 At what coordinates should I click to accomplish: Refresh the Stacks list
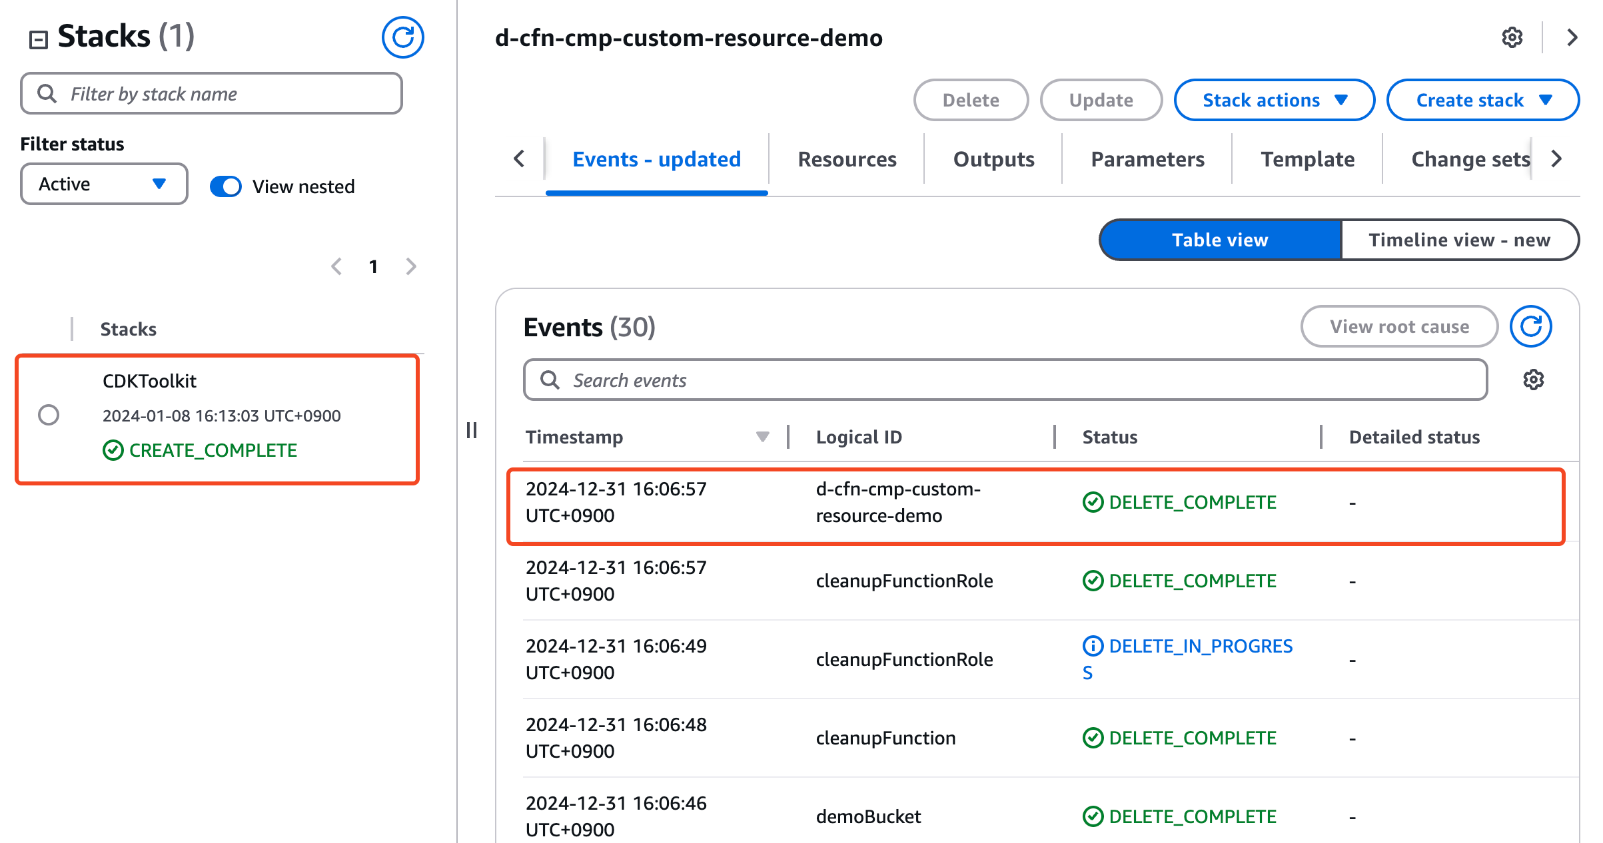(x=402, y=37)
